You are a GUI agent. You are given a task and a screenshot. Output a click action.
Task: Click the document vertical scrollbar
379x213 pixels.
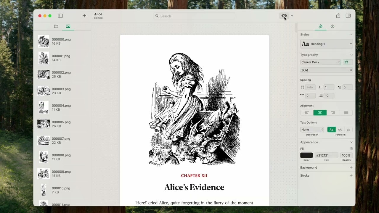(x=296, y=28)
